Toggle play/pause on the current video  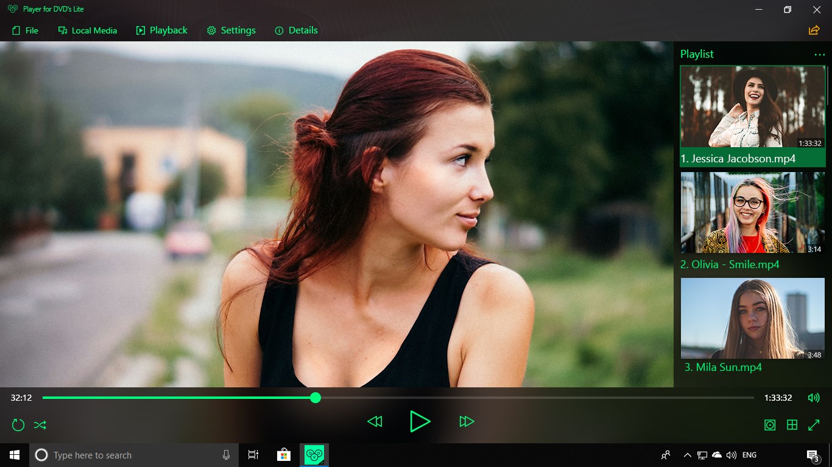420,421
